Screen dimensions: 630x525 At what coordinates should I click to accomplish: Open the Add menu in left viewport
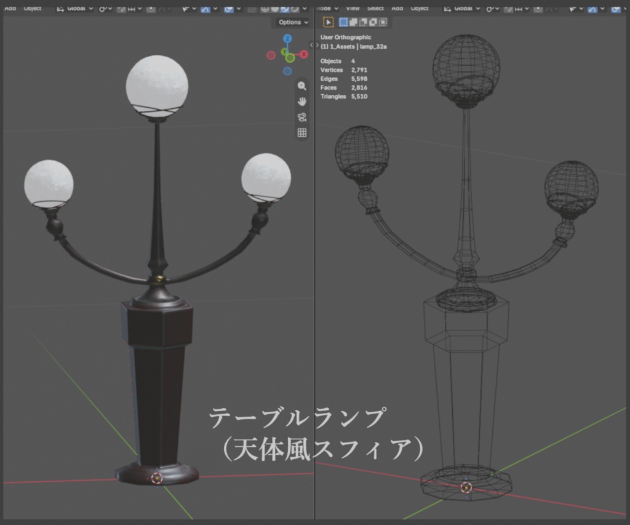tap(10, 9)
